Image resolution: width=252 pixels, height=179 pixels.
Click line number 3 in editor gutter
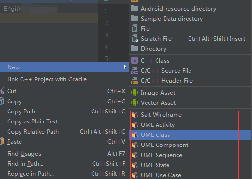pyautogui.click(x=106, y=35)
